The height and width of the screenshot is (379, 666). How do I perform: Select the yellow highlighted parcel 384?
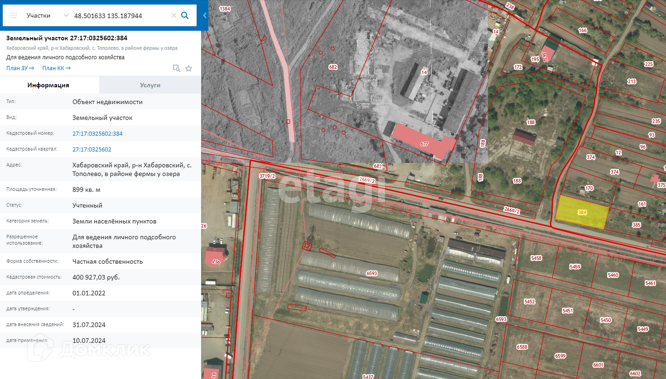coord(582,213)
